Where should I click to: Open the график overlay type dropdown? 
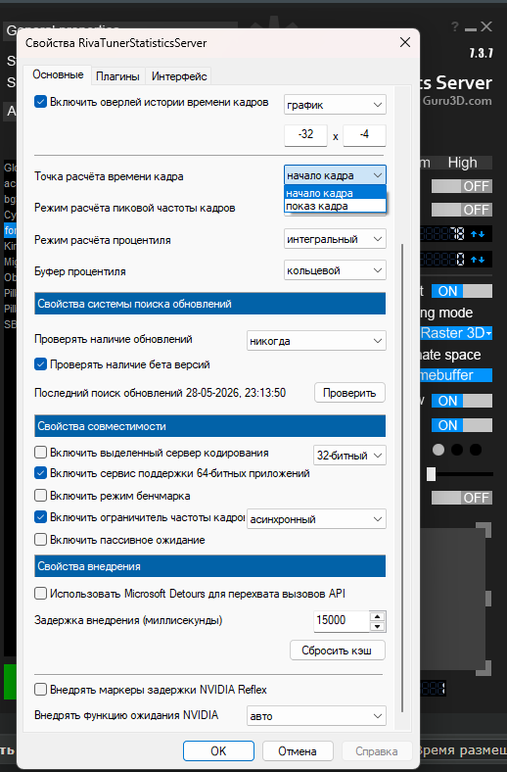click(x=335, y=105)
